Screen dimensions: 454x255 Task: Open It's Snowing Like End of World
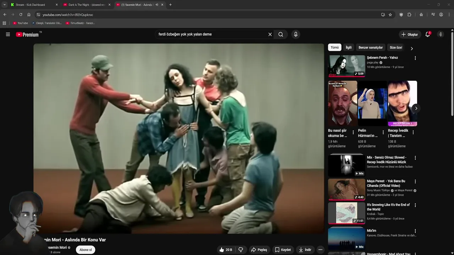point(388,207)
